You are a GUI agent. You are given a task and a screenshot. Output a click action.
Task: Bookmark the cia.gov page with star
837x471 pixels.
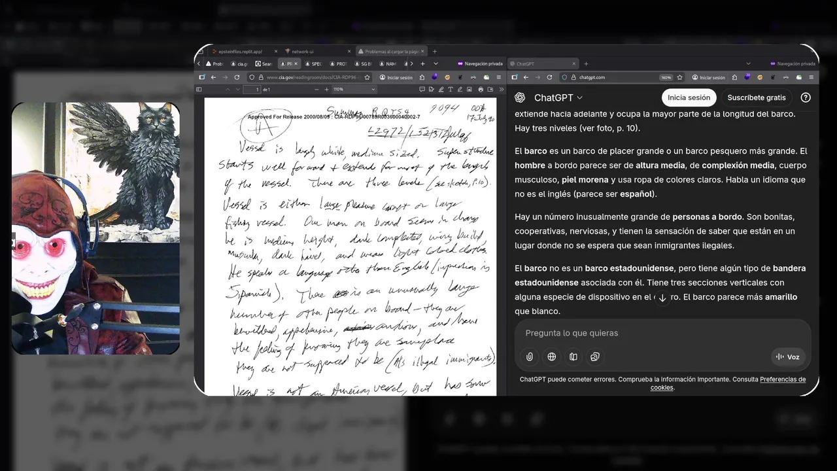[x=367, y=77]
